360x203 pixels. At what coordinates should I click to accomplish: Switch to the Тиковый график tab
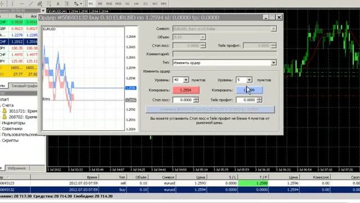click(x=24, y=86)
